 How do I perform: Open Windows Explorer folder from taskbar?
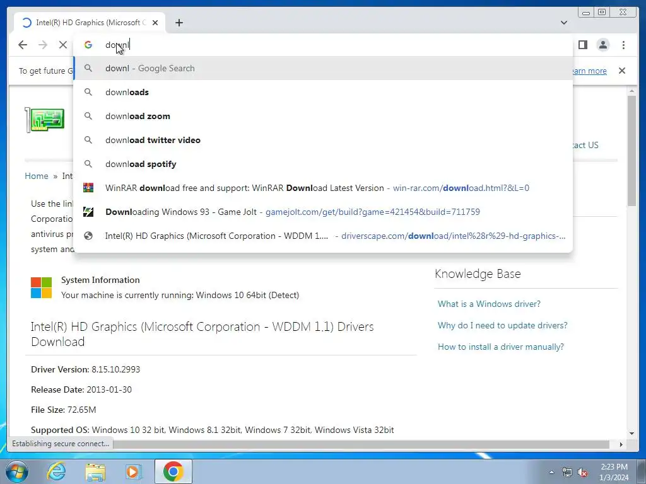[x=95, y=471]
